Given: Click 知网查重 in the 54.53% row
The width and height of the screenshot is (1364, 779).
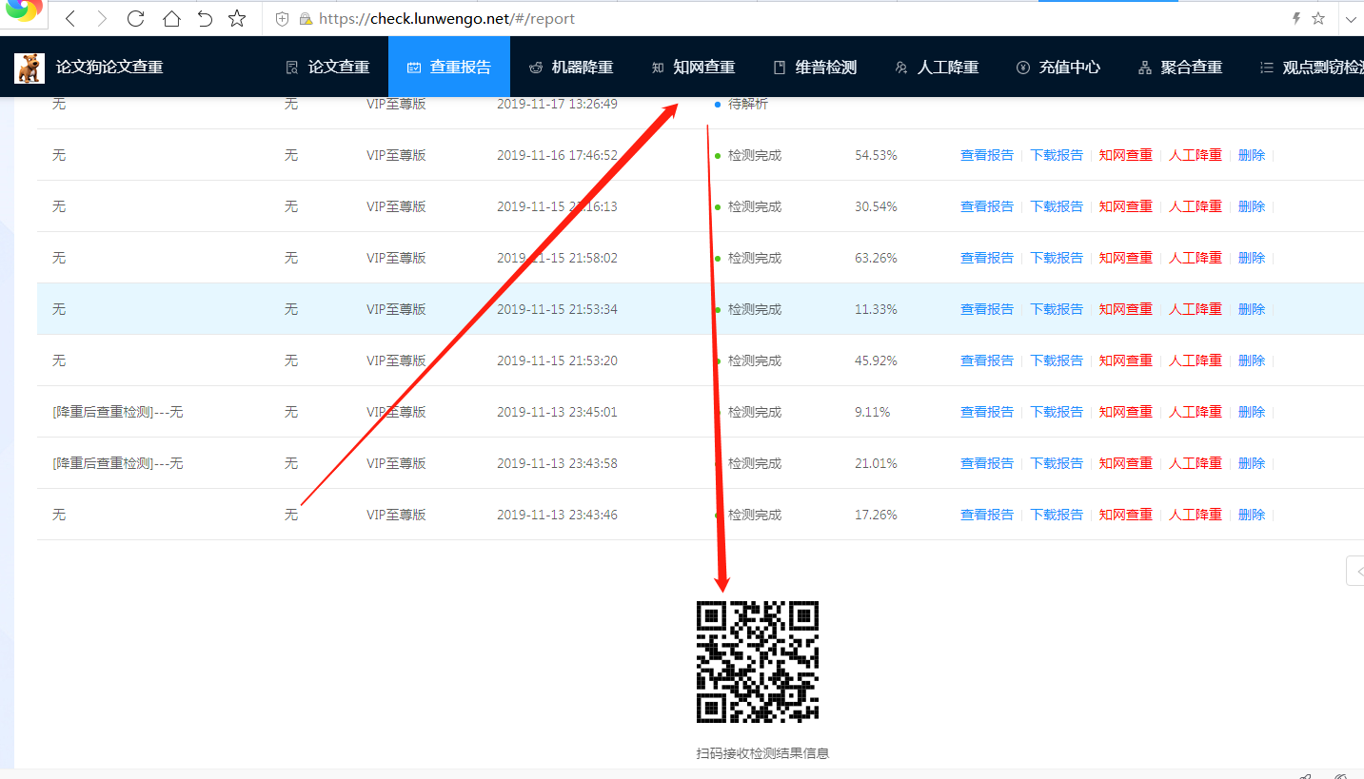Looking at the screenshot, I should pos(1125,155).
